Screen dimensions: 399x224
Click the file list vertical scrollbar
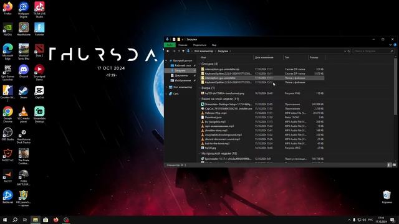395,86
